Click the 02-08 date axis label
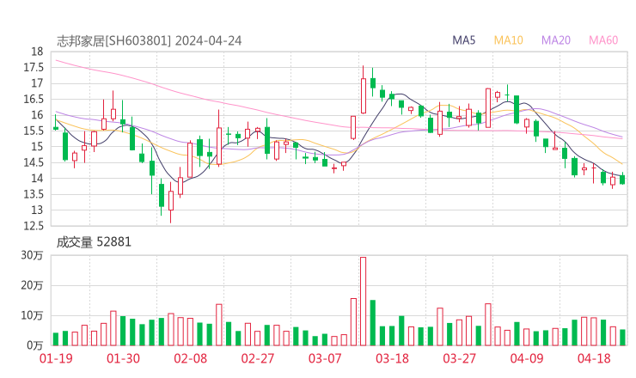 190,358
